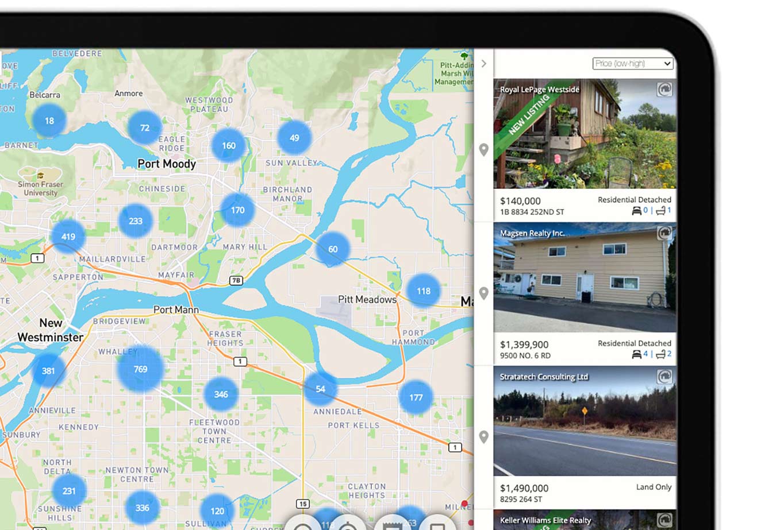Screen dimensions: 780x530
Task: Select the 54 cluster near Anniedale
Action: click(320, 389)
